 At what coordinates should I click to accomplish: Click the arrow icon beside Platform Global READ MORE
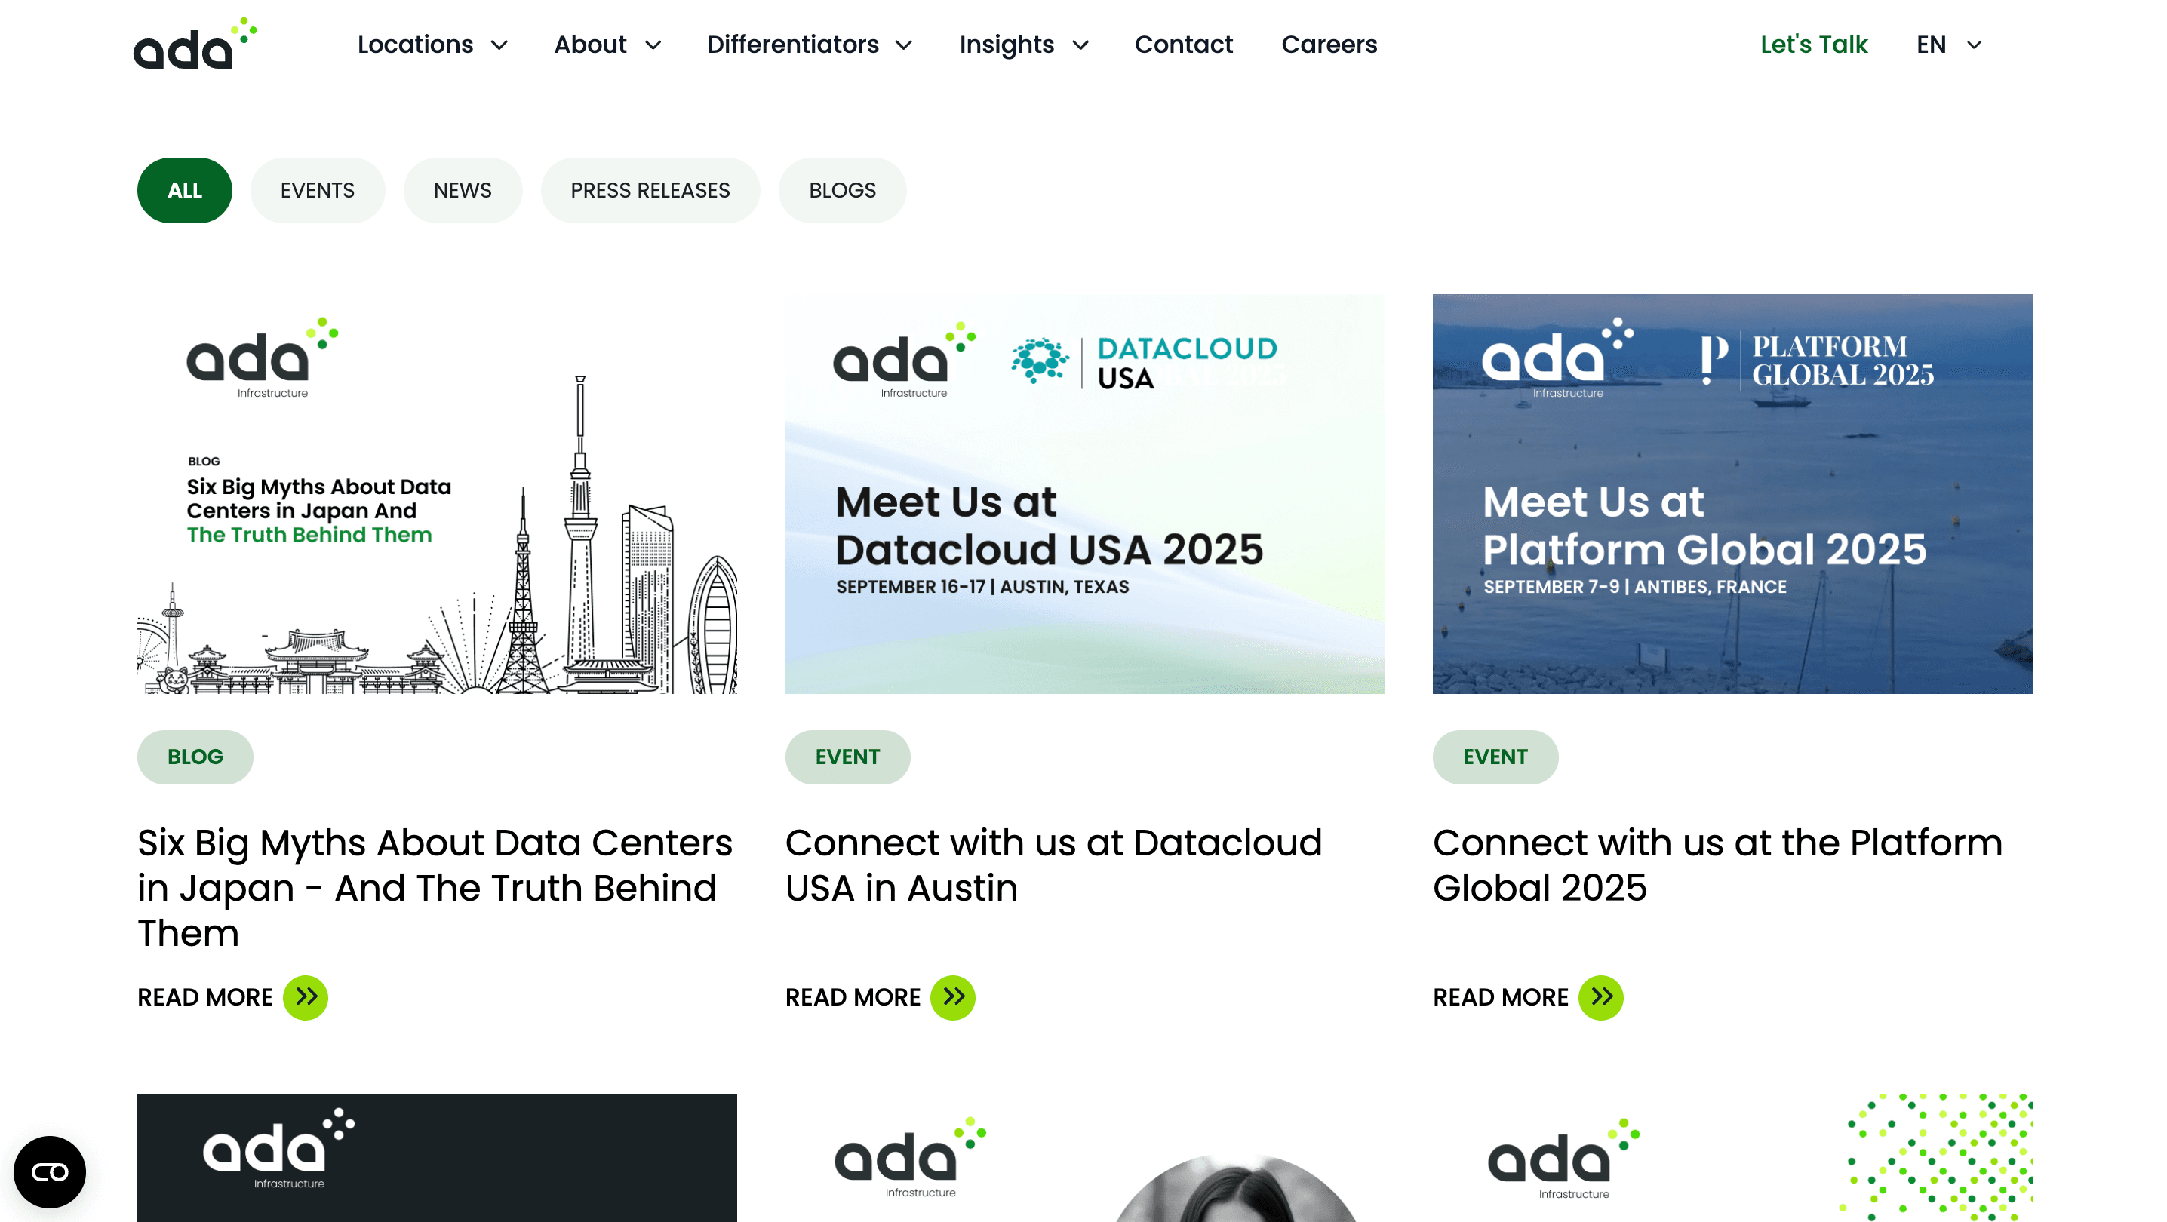coord(1602,997)
